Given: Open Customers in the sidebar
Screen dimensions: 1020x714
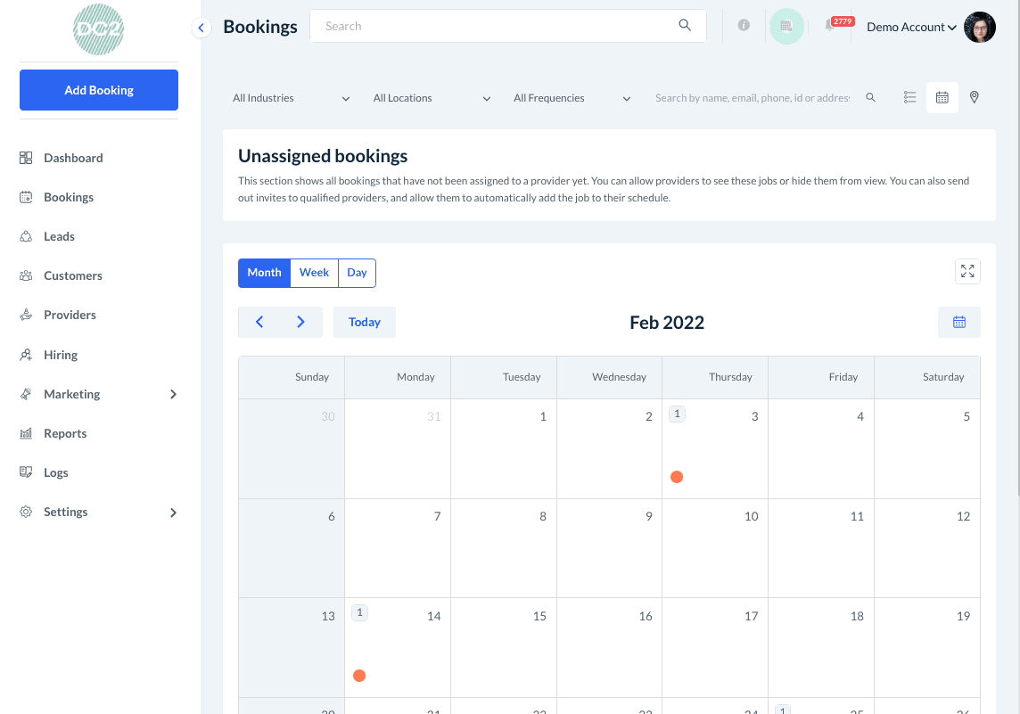Looking at the screenshot, I should (x=73, y=275).
